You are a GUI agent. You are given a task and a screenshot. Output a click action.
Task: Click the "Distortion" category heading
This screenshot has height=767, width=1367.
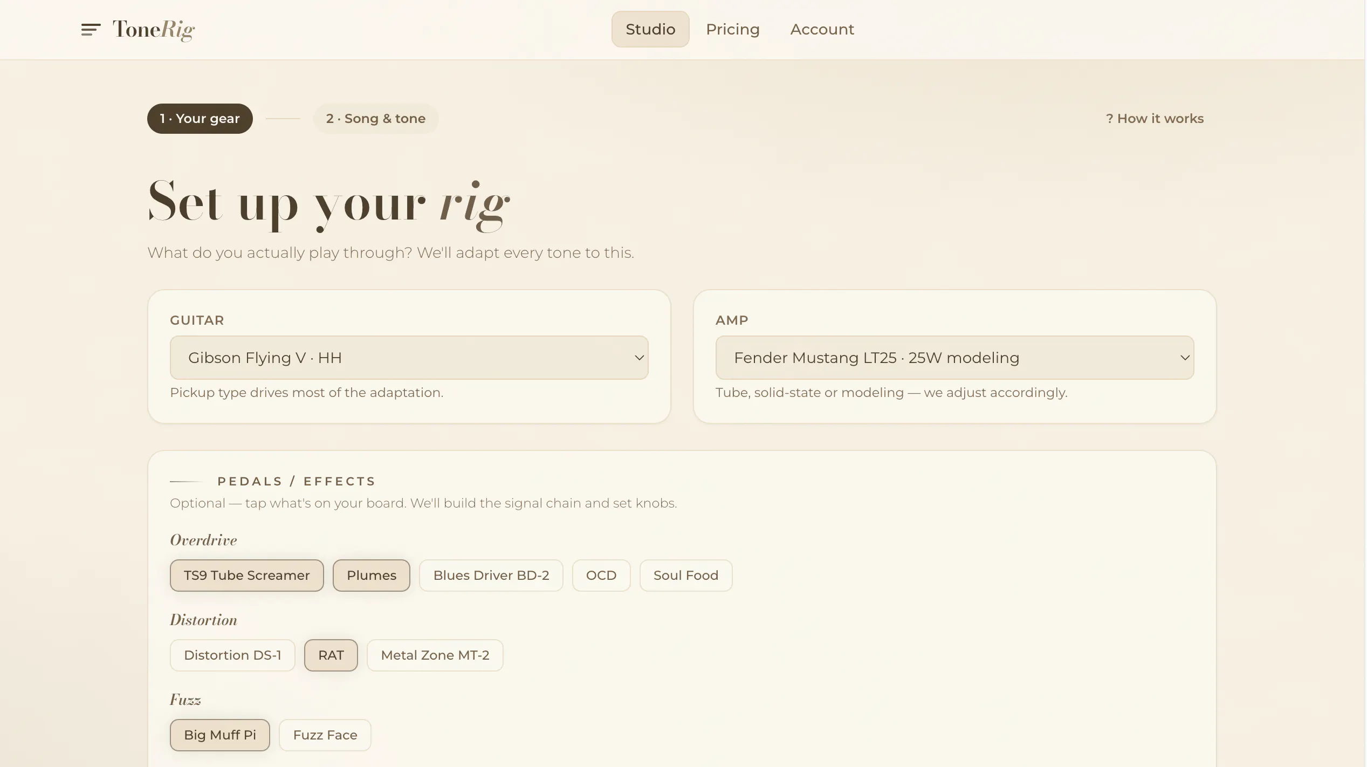[203, 620]
